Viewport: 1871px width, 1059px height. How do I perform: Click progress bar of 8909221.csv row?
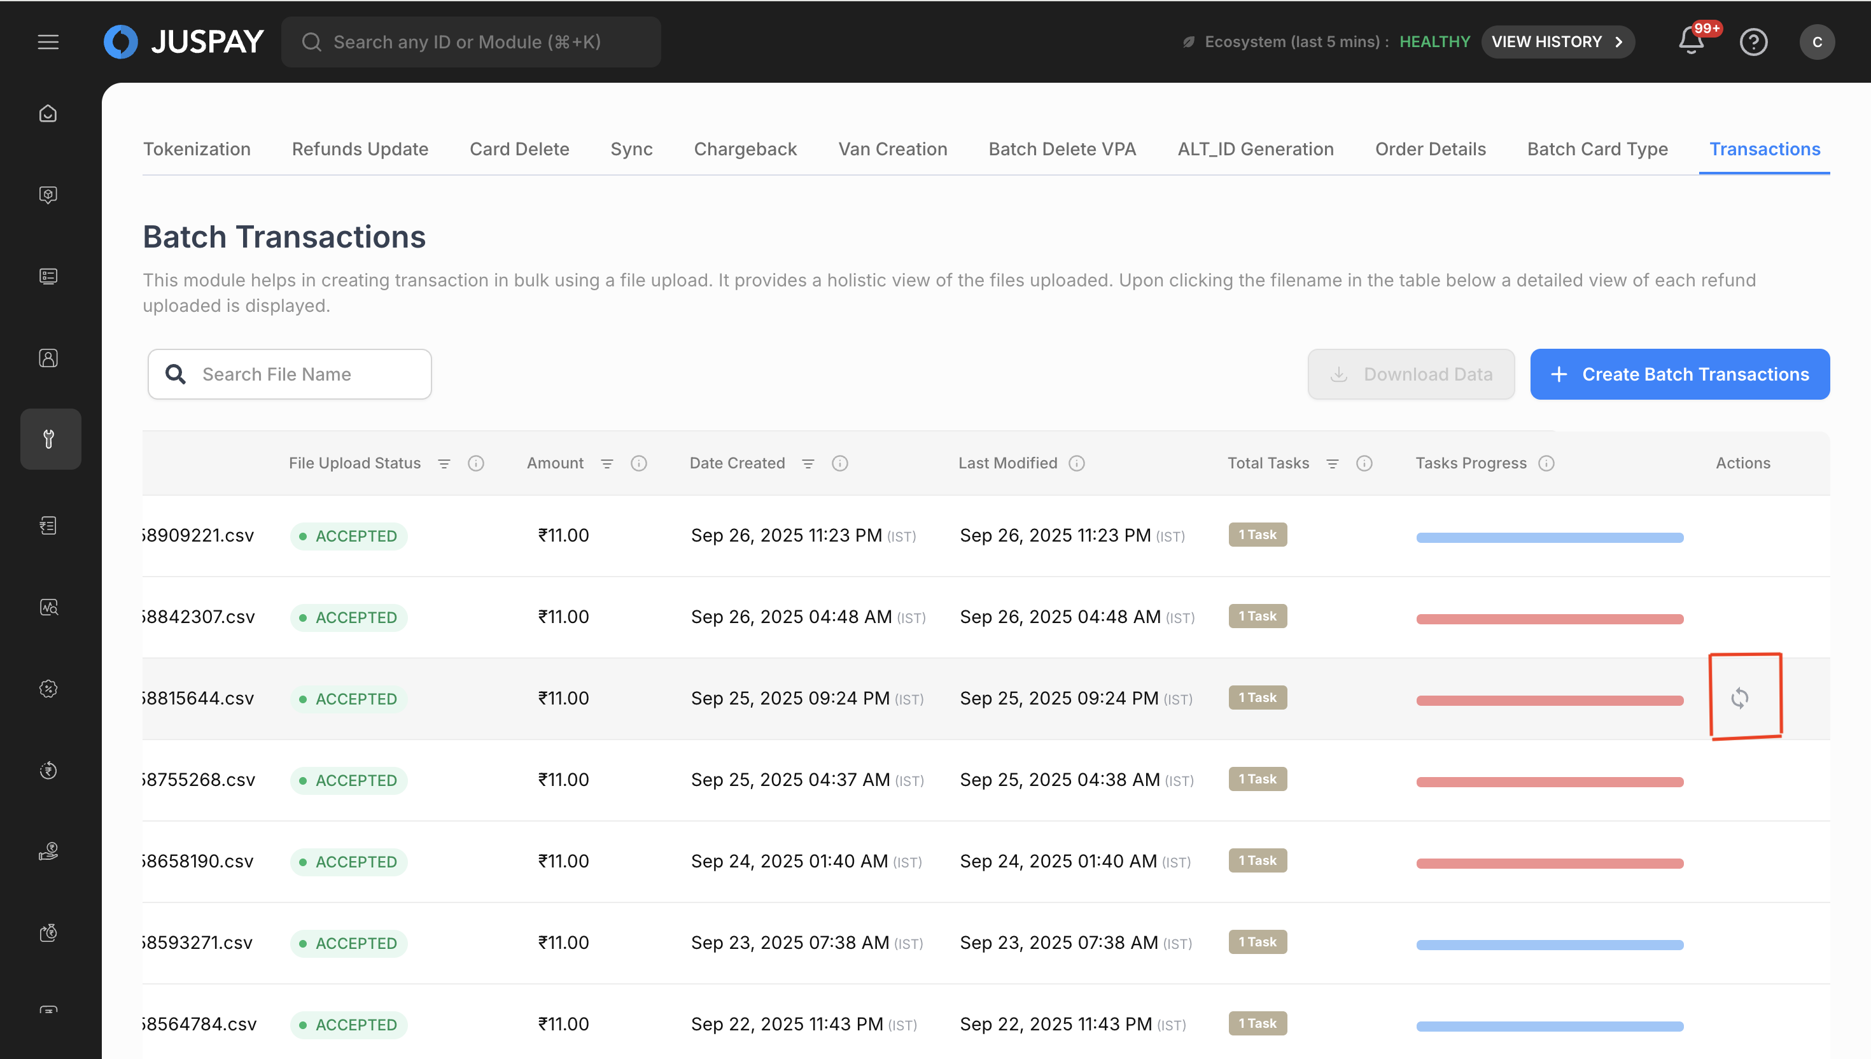[x=1549, y=538]
